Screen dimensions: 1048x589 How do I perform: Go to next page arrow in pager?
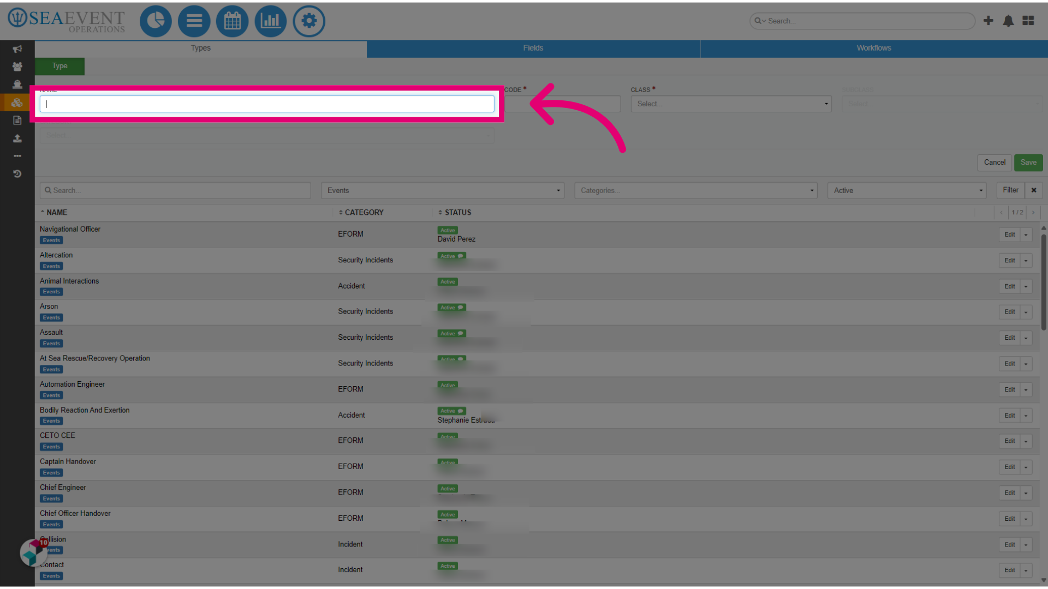pos(1033,213)
